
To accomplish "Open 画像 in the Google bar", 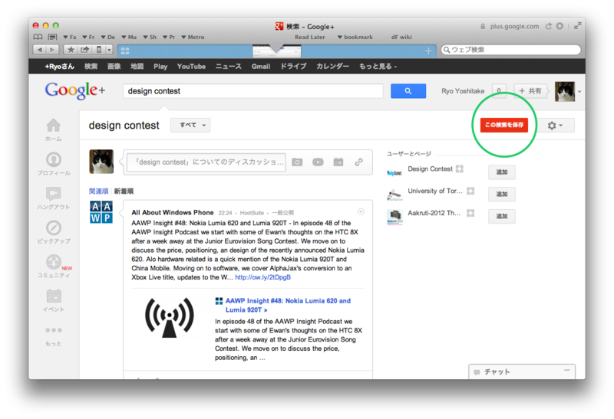I will click(x=114, y=67).
